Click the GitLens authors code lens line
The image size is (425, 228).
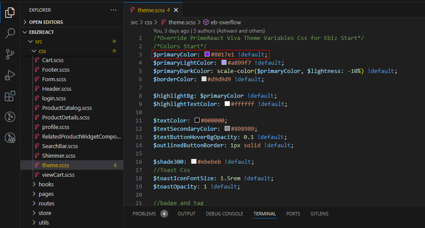(x=209, y=30)
